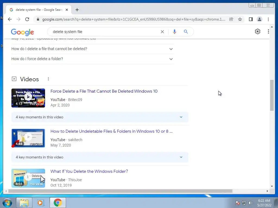Open the volume speaker tray icon
The height and width of the screenshot is (208, 278).
click(251, 203)
